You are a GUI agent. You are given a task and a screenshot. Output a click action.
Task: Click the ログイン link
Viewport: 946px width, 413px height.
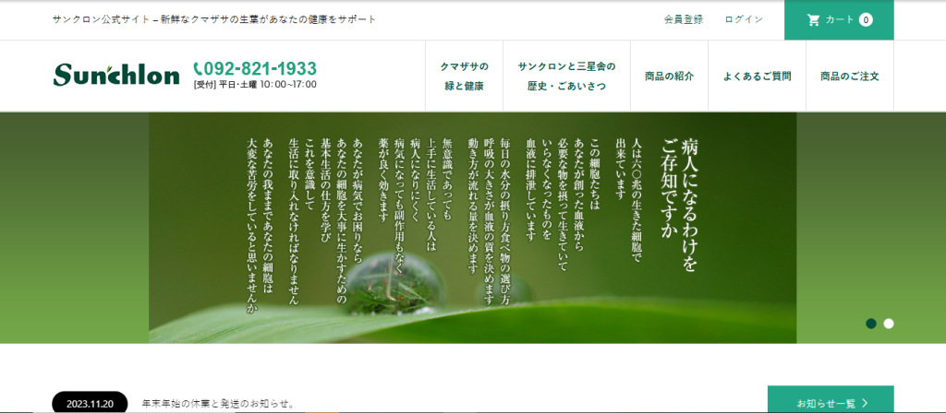(x=744, y=19)
